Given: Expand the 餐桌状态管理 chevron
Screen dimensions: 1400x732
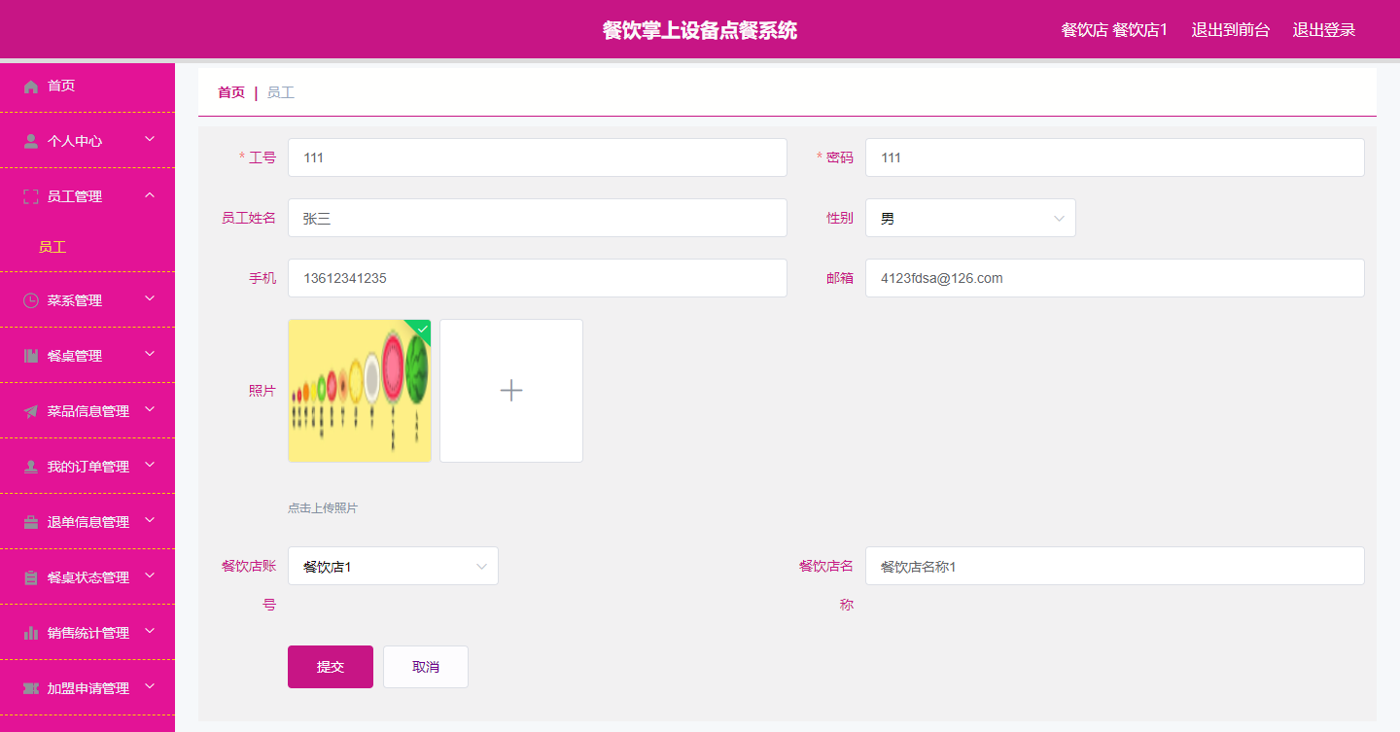Looking at the screenshot, I should pyautogui.click(x=150, y=576).
